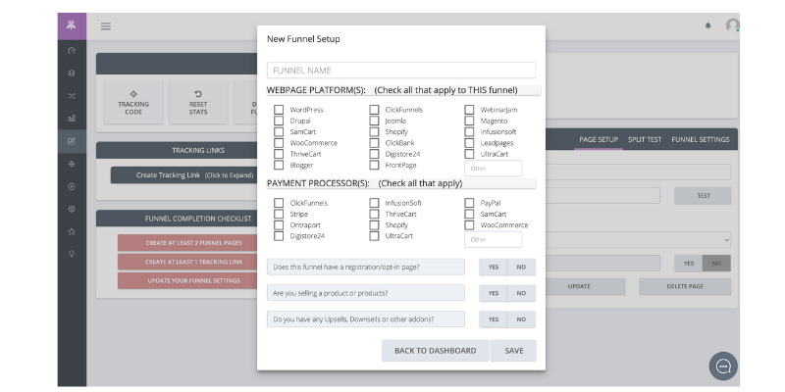Check WooCommerce under Webpage Platforms
Image resolution: width=785 pixels, height=392 pixels.
(279, 143)
